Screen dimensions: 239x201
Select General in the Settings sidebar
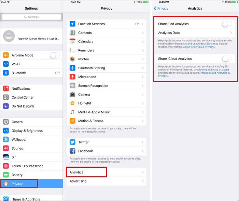click(x=31, y=122)
